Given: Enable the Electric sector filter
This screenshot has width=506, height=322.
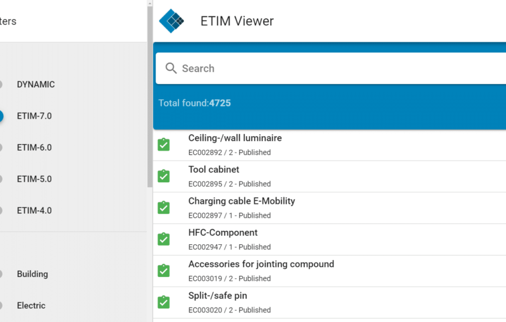Looking at the screenshot, I should [2, 306].
